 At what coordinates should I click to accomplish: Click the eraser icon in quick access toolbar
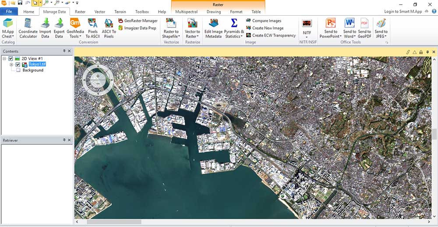click(x=67, y=3)
